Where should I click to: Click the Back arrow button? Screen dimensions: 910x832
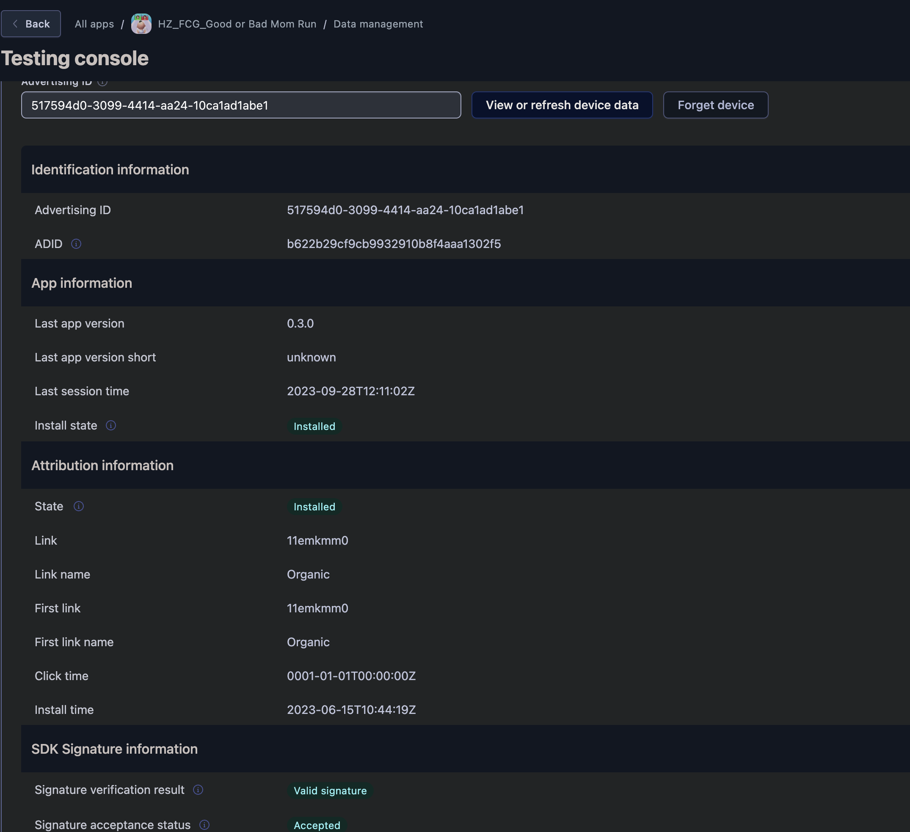[31, 24]
